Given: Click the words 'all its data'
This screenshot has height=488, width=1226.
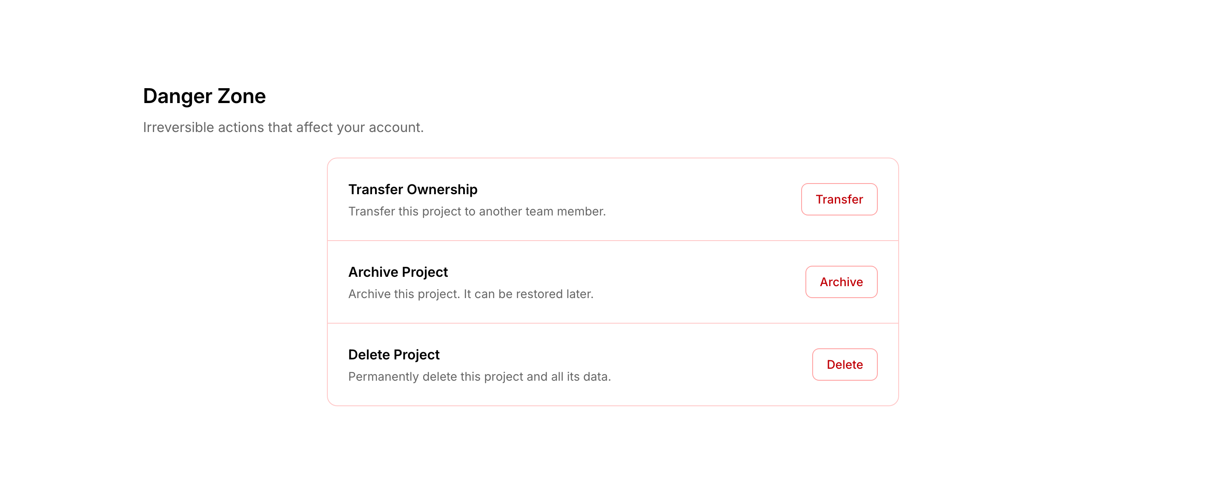Looking at the screenshot, I should [x=580, y=376].
